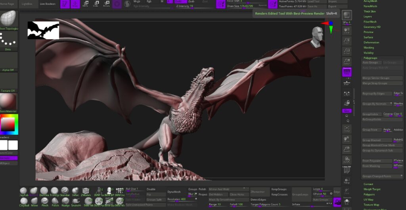Select the IMM Toon figure brush

tap(99, 192)
